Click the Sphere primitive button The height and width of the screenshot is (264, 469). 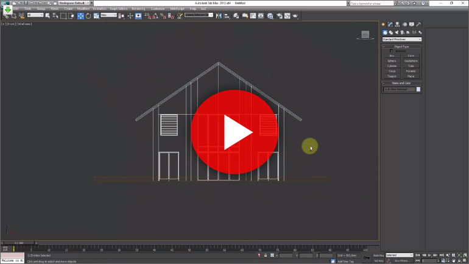click(392, 61)
